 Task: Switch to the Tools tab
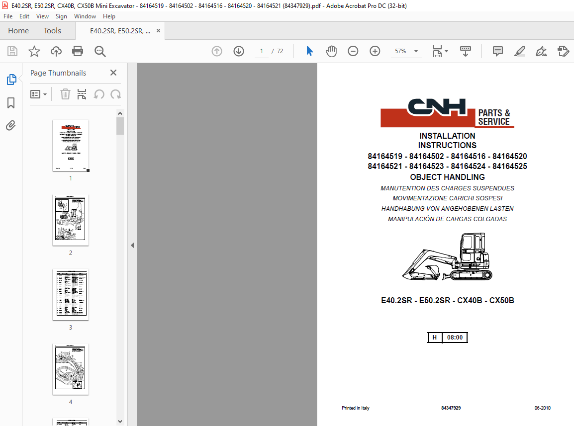52,31
